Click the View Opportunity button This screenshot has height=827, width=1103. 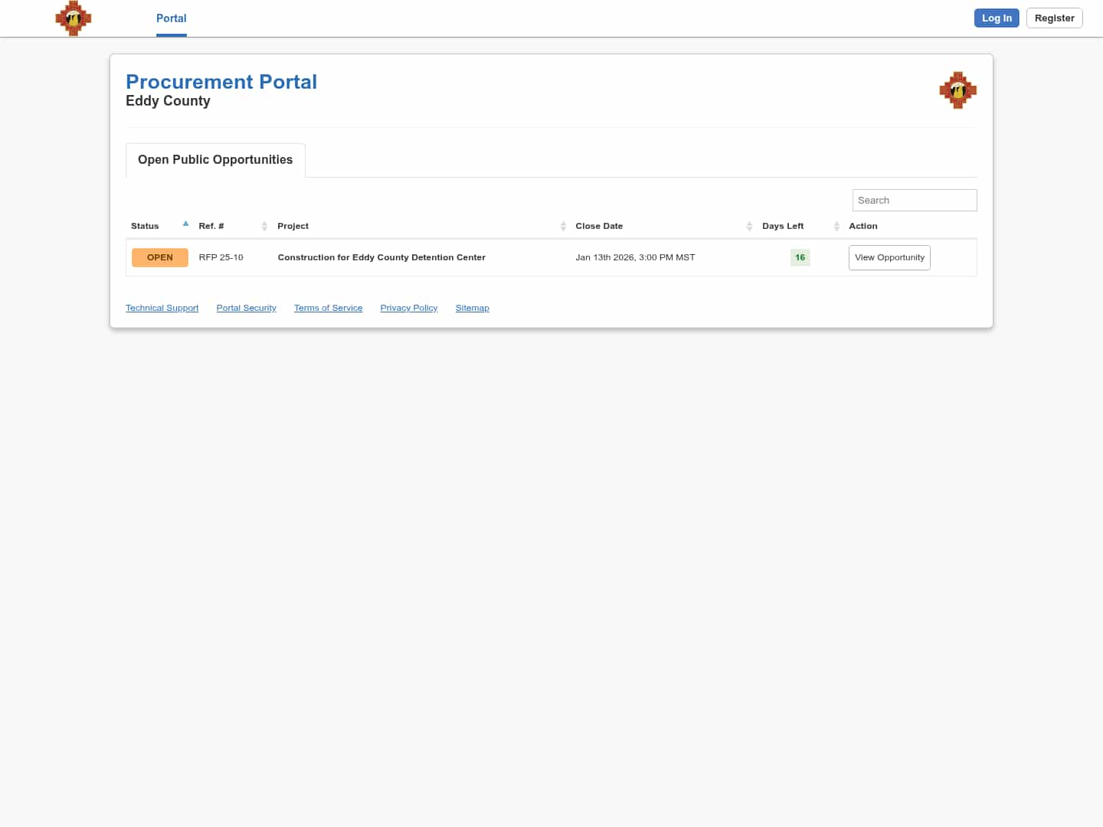889,257
